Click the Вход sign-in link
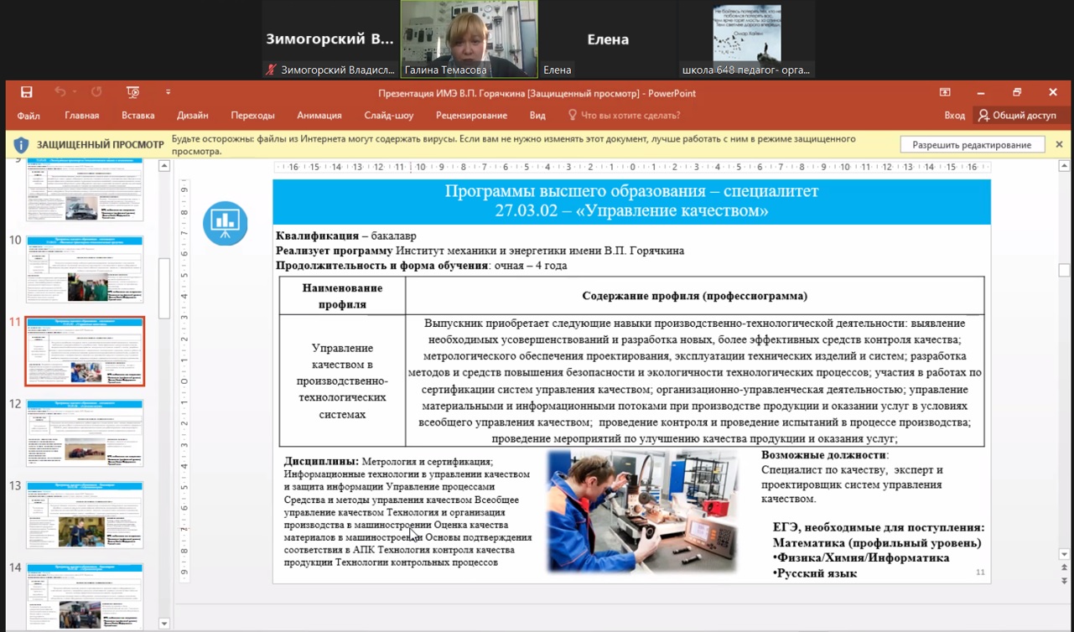 [x=954, y=116]
